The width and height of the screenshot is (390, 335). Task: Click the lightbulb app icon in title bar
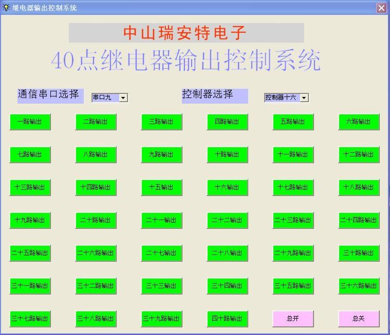pyautogui.click(x=6, y=8)
